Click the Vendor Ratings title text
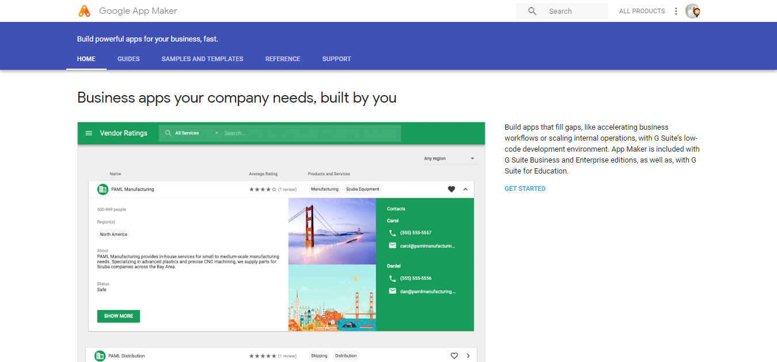The height and width of the screenshot is (362, 777). 124,133
